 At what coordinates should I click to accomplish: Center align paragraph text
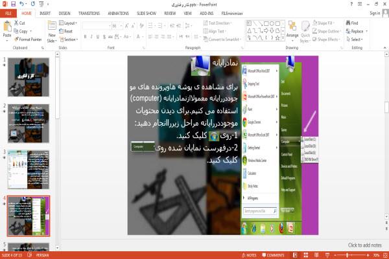pyautogui.click(x=156, y=37)
